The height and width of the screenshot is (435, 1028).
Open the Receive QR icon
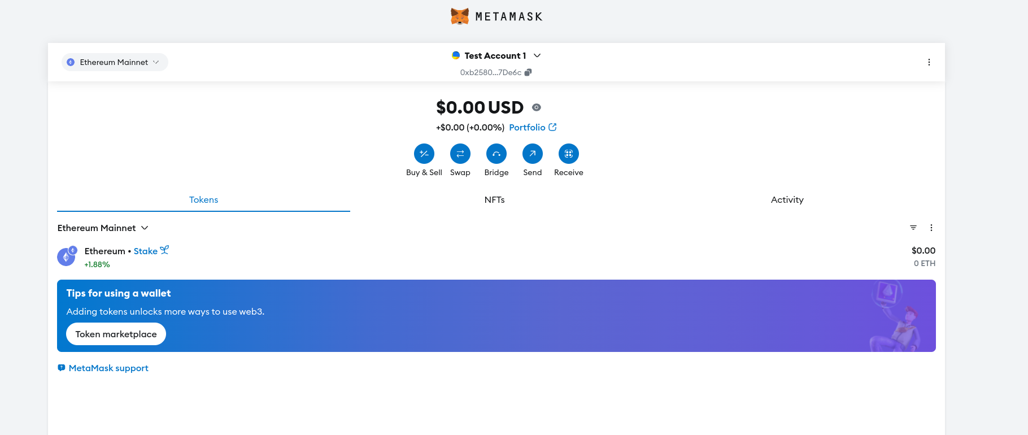coord(569,154)
